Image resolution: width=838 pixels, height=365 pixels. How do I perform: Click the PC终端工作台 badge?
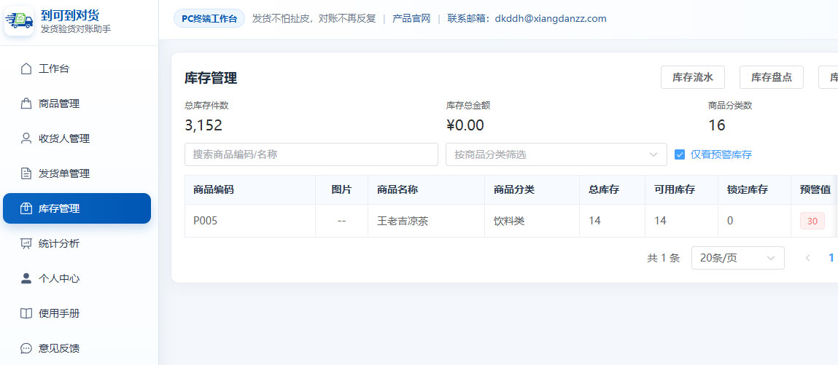coord(209,19)
